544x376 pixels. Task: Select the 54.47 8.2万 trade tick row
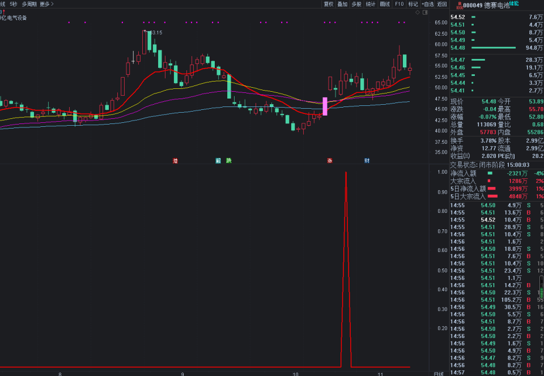click(x=497, y=358)
